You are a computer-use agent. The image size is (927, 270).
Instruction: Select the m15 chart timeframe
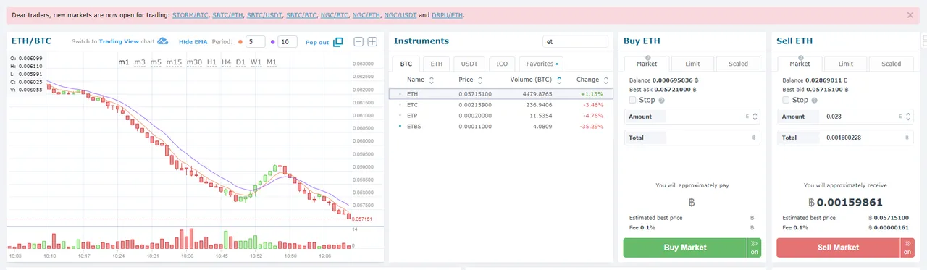coord(174,62)
